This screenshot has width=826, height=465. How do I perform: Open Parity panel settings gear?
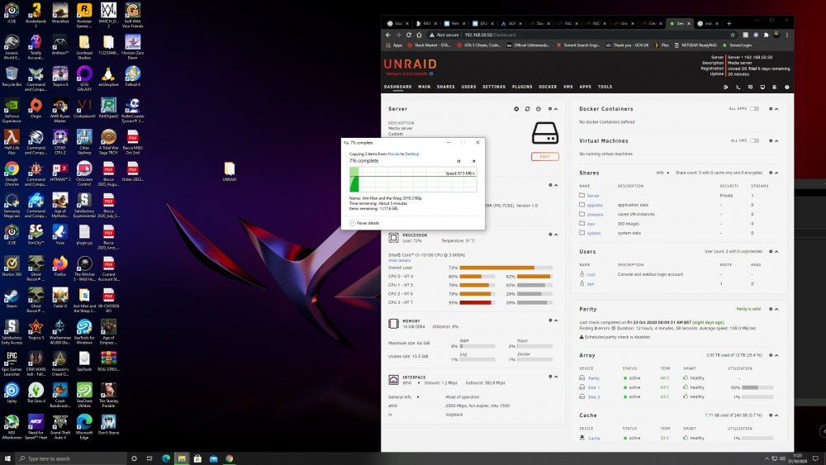(771, 309)
